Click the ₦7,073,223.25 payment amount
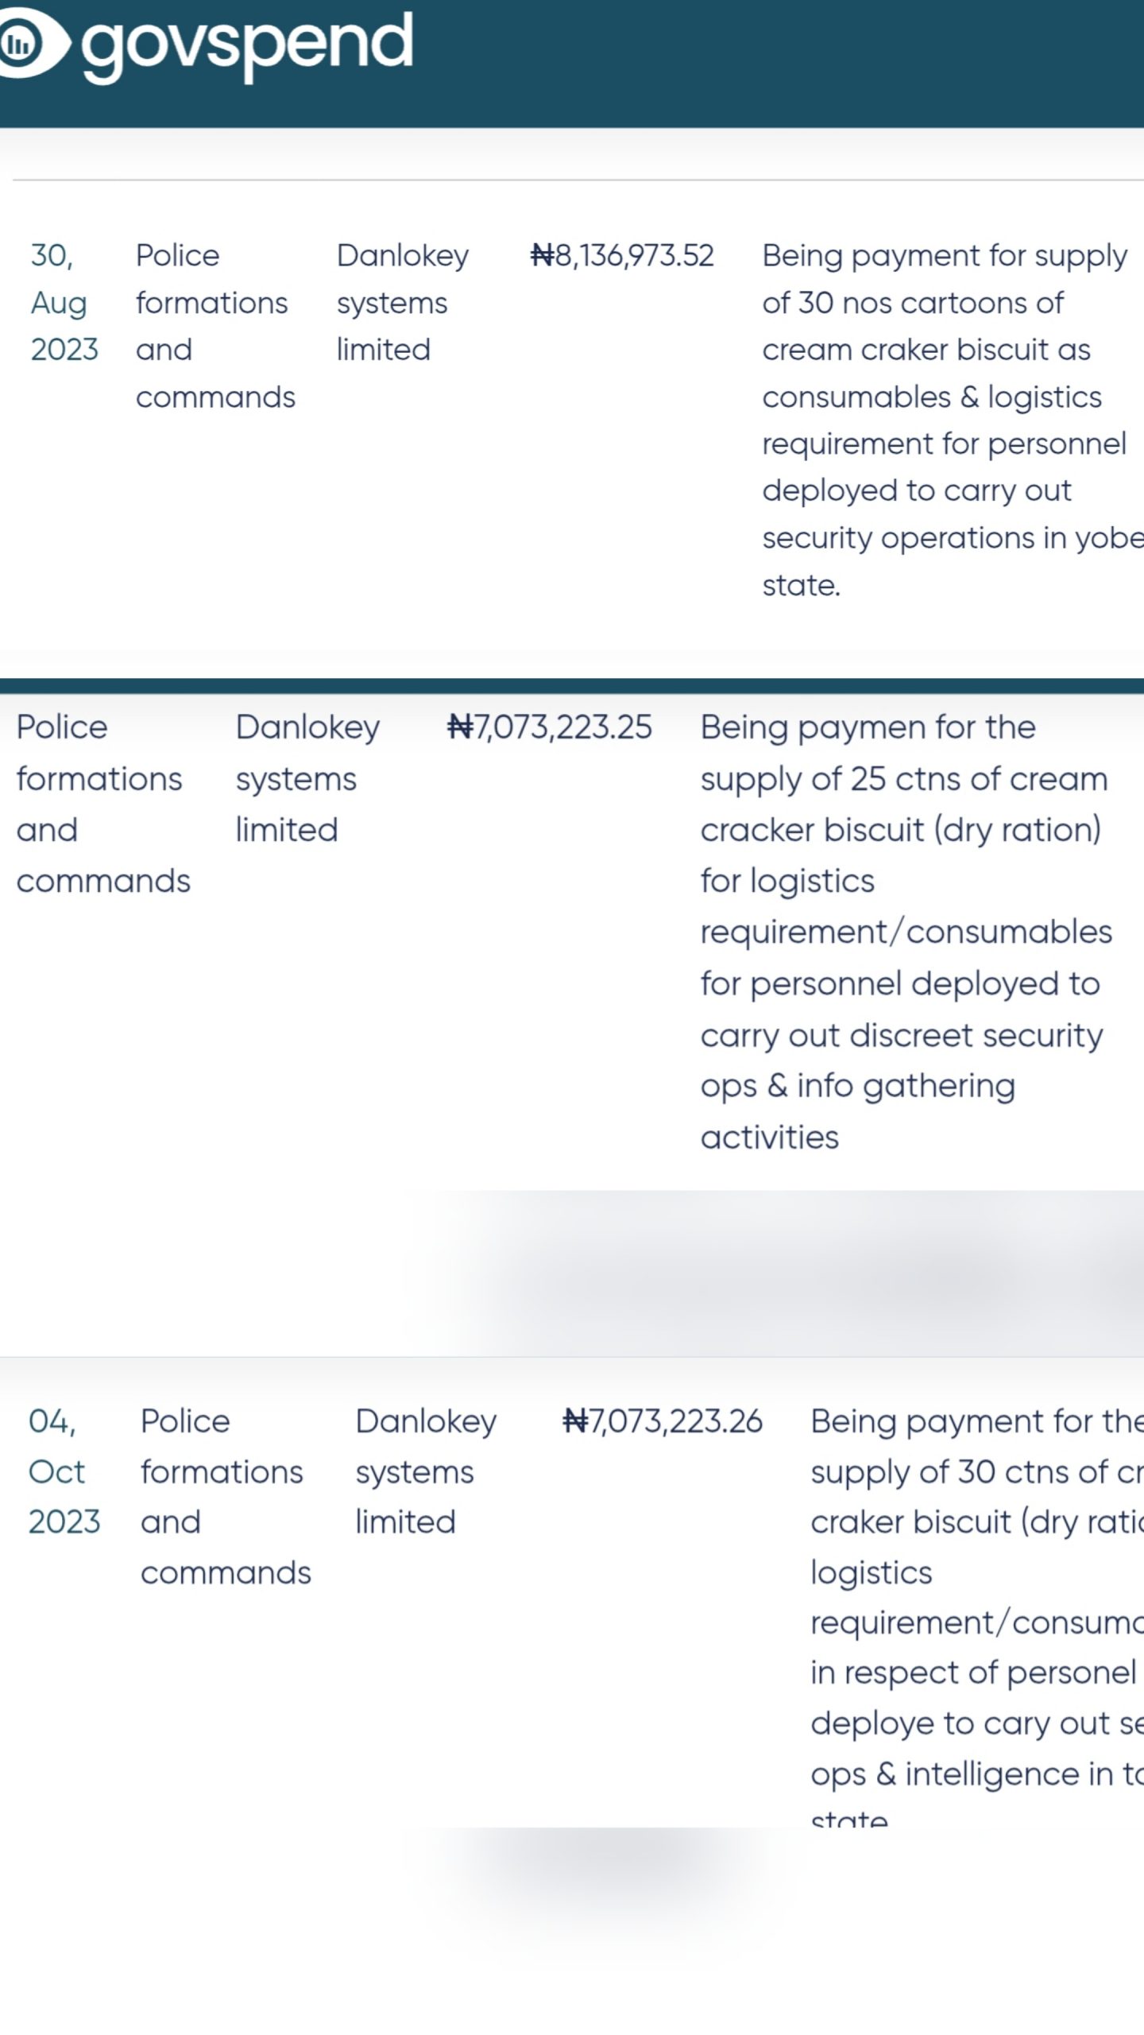The image size is (1144, 2035). (549, 727)
